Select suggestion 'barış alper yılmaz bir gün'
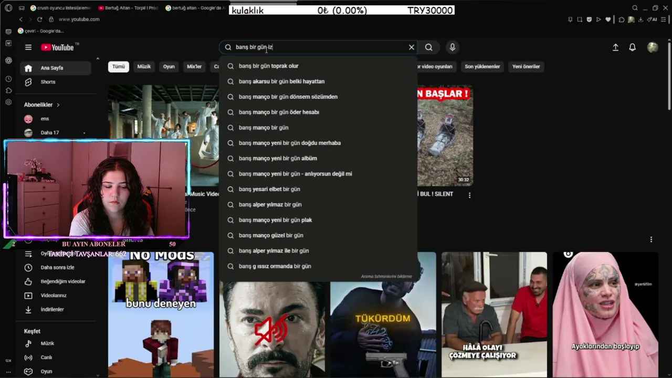 [x=318, y=204]
